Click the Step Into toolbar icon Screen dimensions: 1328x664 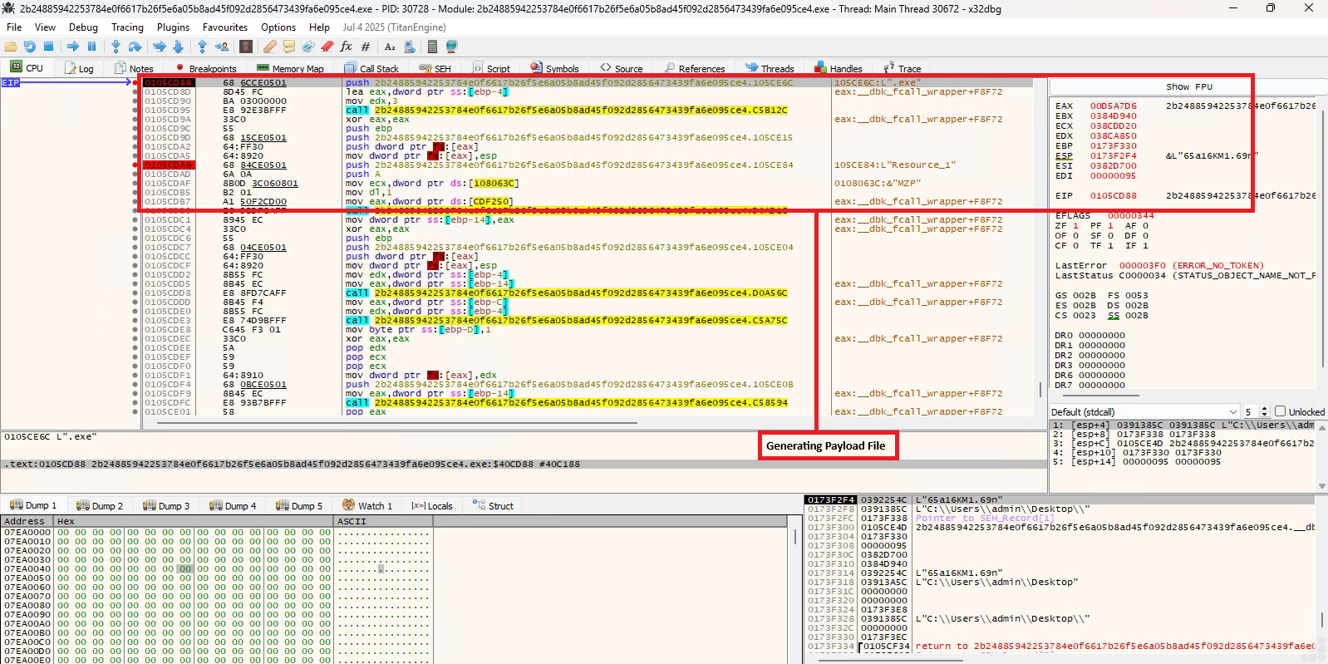pos(116,47)
